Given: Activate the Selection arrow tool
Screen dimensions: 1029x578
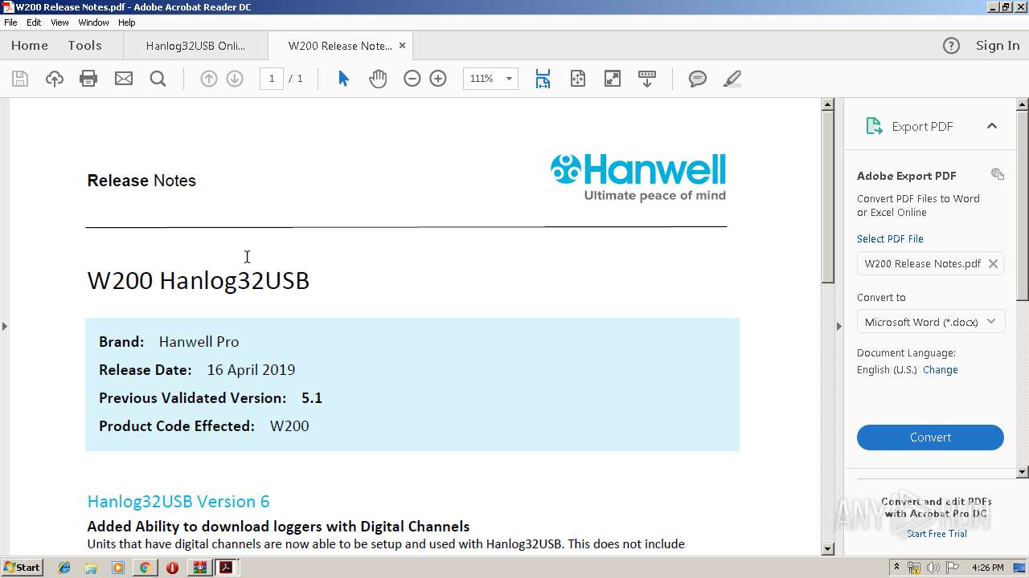Looking at the screenshot, I should point(343,79).
